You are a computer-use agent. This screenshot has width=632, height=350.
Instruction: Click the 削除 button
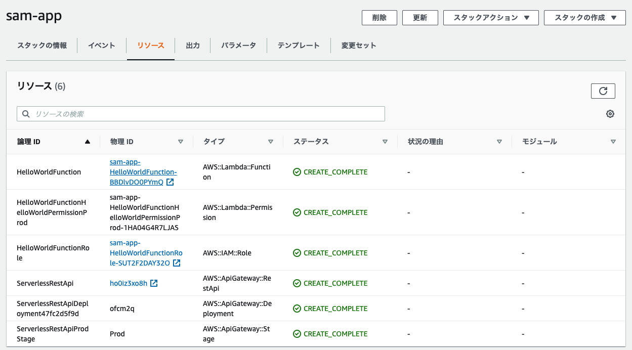(x=380, y=18)
